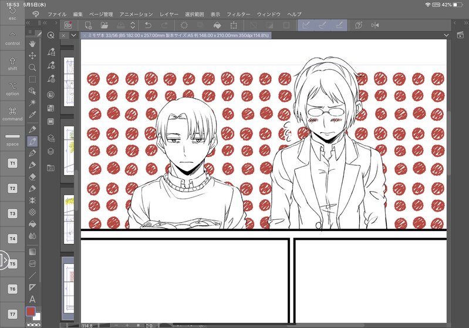Open the Brush Size palette icon
The height and width of the screenshot is (328, 469).
(x=51, y=79)
